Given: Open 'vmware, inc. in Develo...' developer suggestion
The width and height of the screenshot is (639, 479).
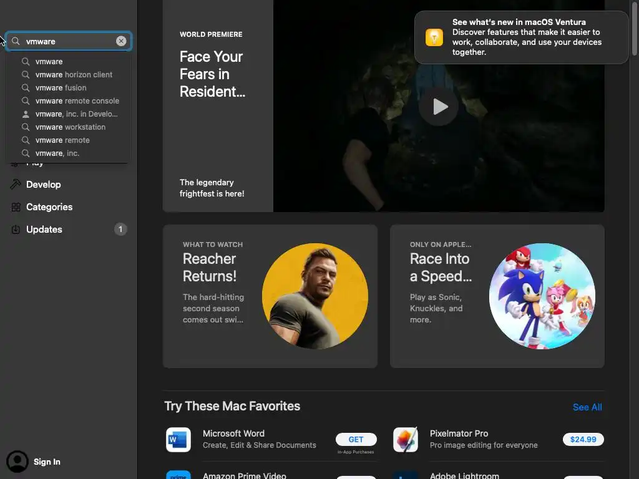Looking at the screenshot, I should 76,114.
